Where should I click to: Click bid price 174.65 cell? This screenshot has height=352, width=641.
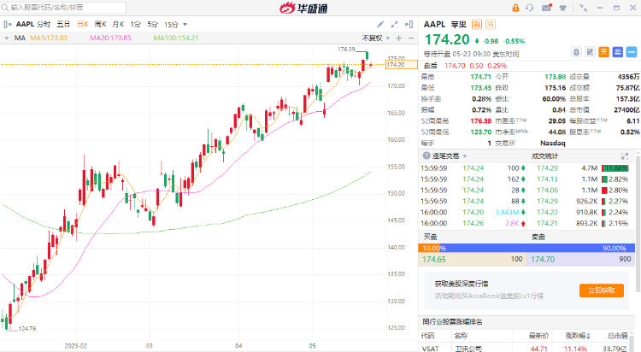pos(472,259)
